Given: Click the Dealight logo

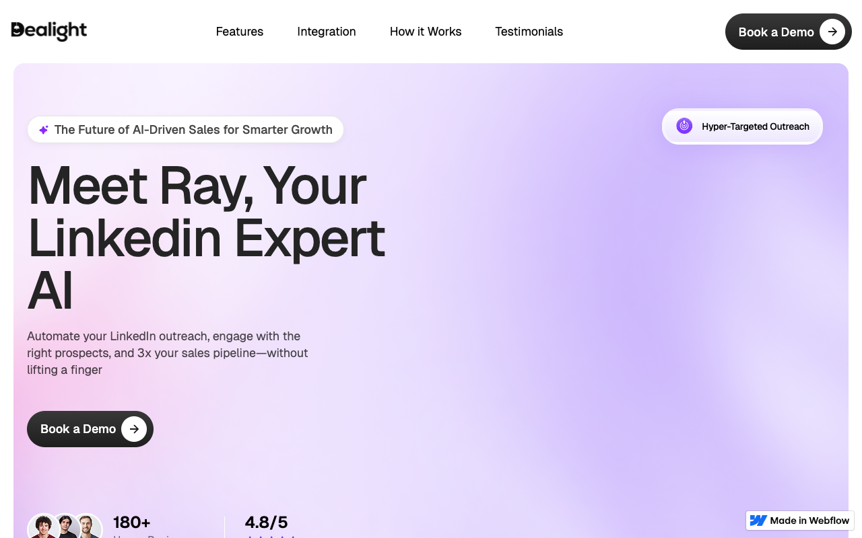Looking at the screenshot, I should pyautogui.click(x=49, y=31).
